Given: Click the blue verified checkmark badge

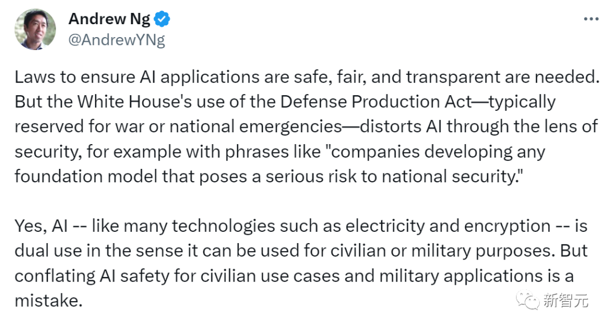Looking at the screenshot, I should [162, 19].
